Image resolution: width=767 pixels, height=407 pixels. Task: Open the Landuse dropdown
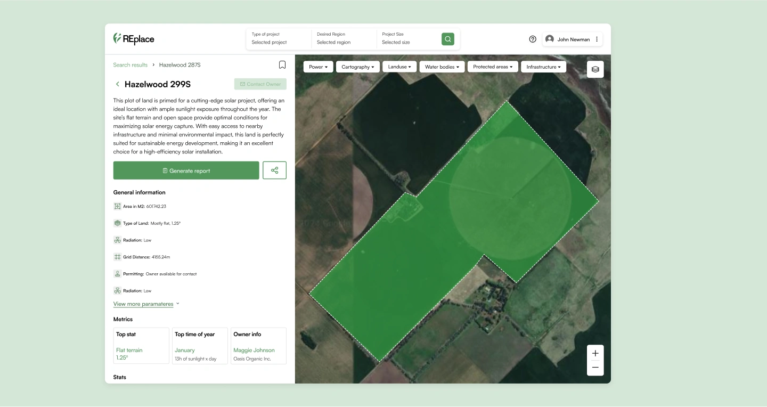pyautogui.click(x=401, y=67)
